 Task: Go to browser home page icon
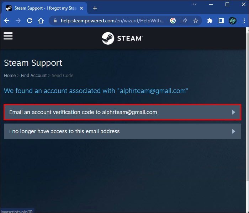[41, 21]
